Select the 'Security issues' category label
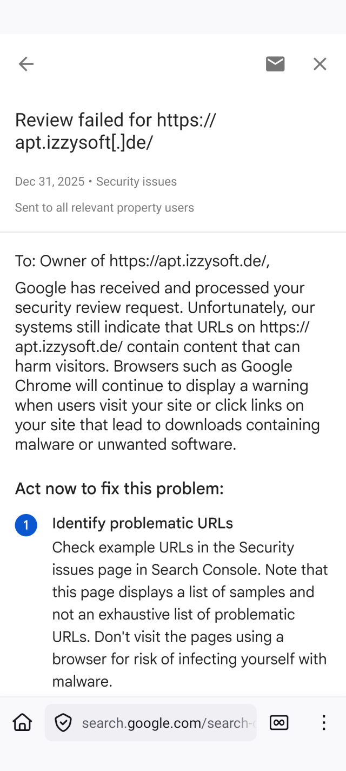Screen dimensions: 346x771 [x=135, y=181]
